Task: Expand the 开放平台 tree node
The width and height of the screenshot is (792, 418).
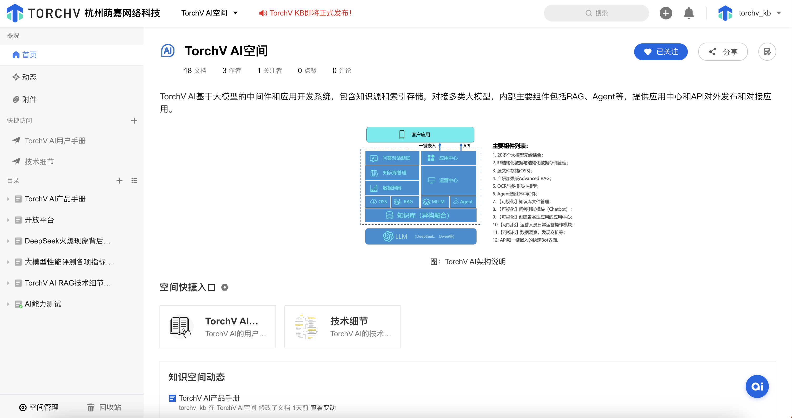Action: [8, 220]
